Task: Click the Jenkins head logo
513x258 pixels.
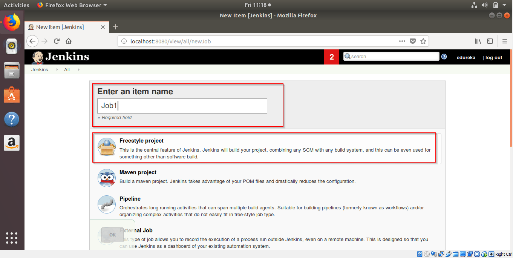Action: [x=37, y=57]
